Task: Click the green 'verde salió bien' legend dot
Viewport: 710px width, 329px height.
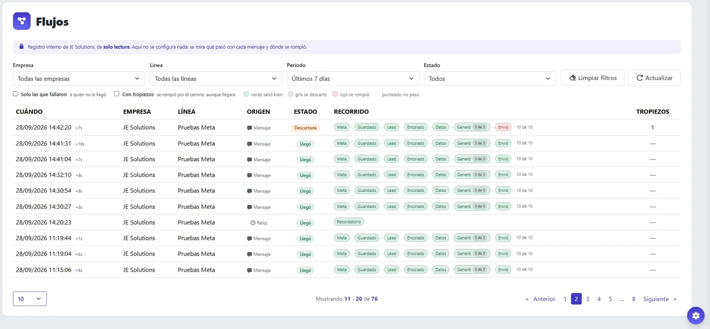Action: 246,94
